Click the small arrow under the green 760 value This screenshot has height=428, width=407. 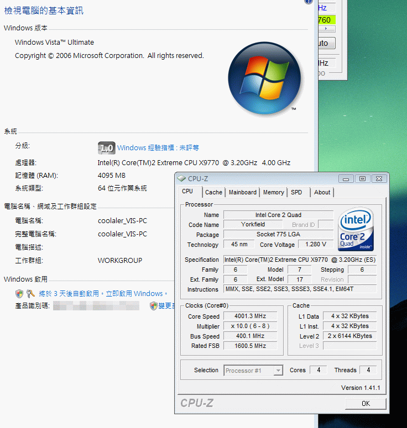tap(326, 28)
